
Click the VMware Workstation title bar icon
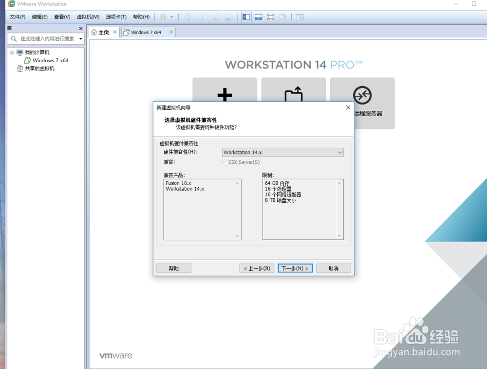12,4
